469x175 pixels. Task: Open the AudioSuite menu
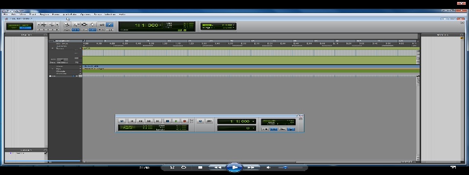coord(70,14)
